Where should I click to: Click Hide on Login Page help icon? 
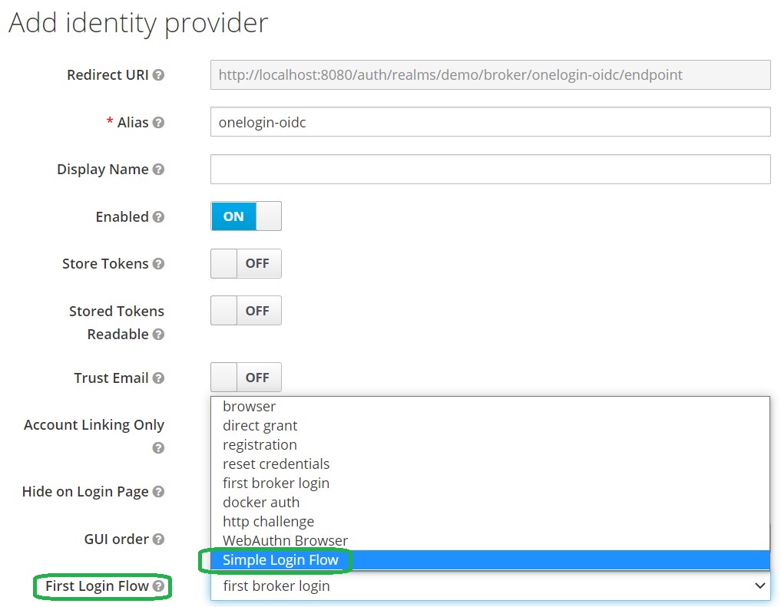coord(158,492)
